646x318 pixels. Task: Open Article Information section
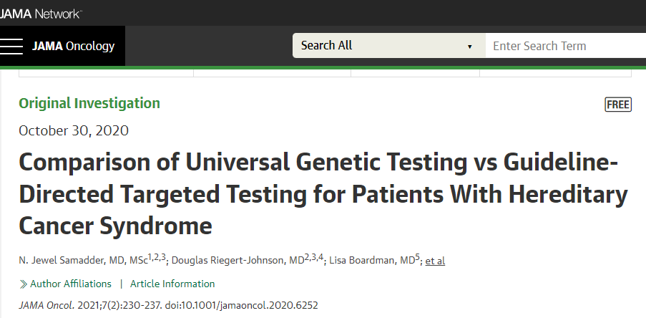[x=172, y=284]
